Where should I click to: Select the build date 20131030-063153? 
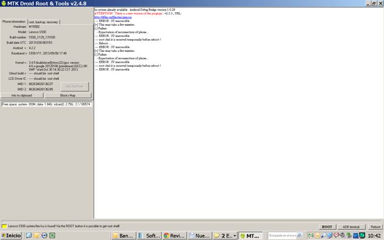40,43
